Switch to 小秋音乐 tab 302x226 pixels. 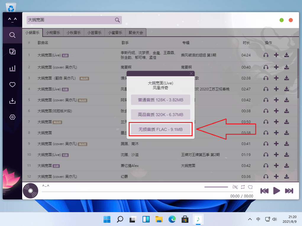pos(74,32)
